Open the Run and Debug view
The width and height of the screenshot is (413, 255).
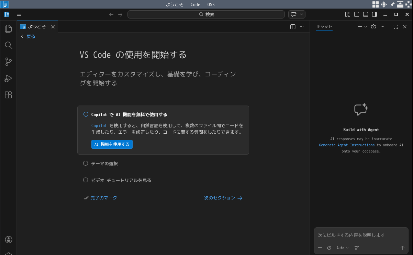pyautogui.click(x=8, y=78)
